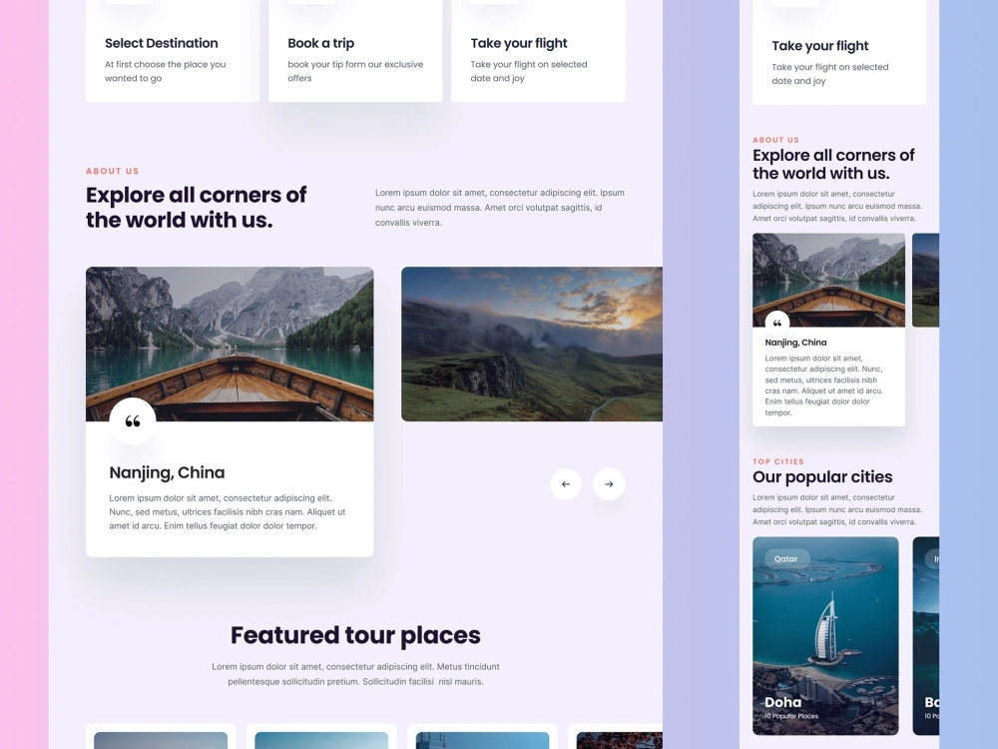Click the desktop ABOUT US label

(112, 171)
